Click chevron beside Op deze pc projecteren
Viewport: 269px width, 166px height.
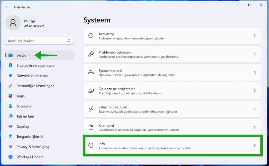pos(255,91)
